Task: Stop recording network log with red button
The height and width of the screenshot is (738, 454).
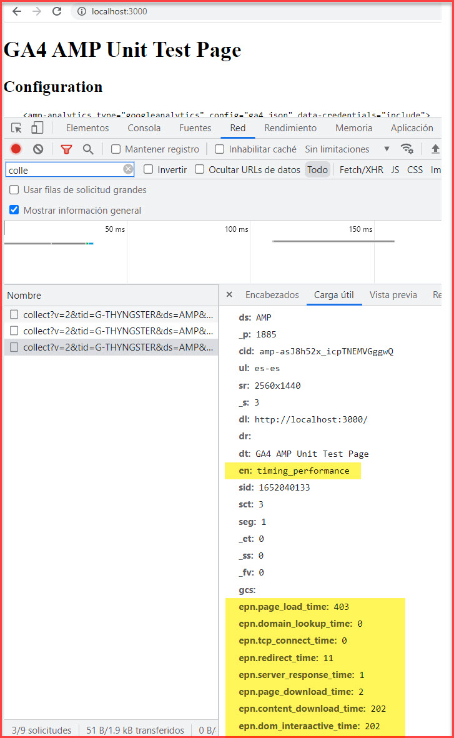Action: tap(16, 149)
